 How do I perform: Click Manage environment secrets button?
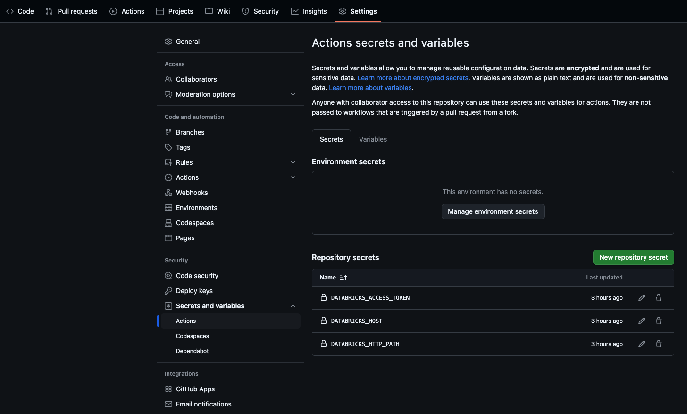coord(493,211)
